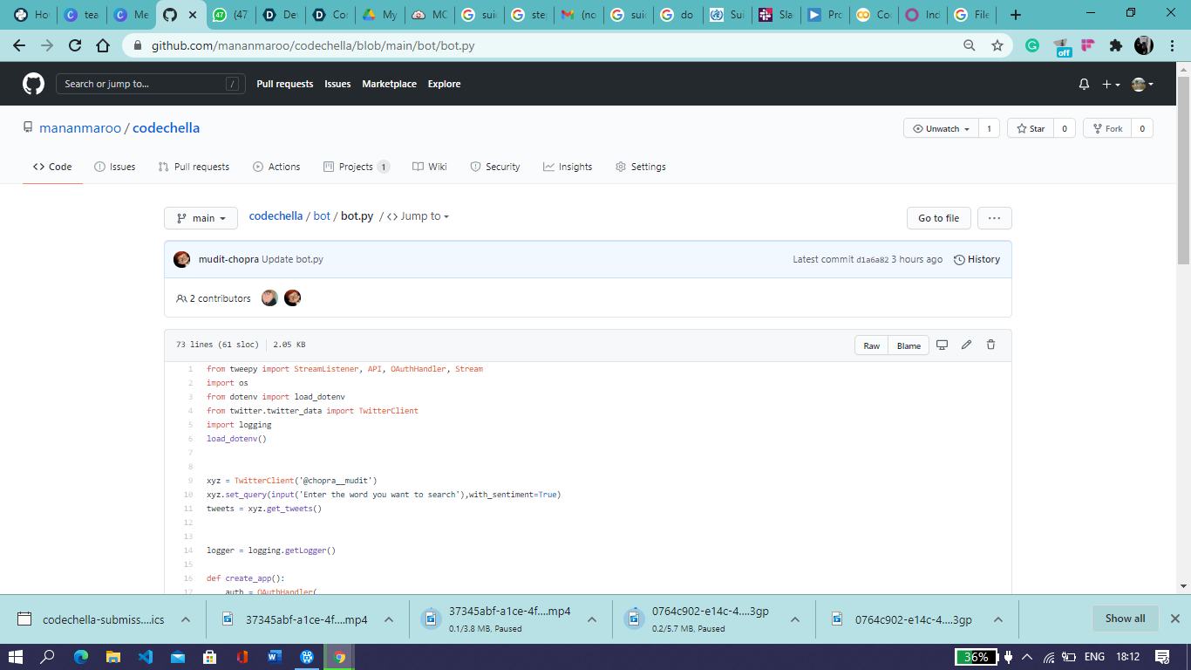
Task: Open bot folder breadcrumb link
Action: coord(322,216)
